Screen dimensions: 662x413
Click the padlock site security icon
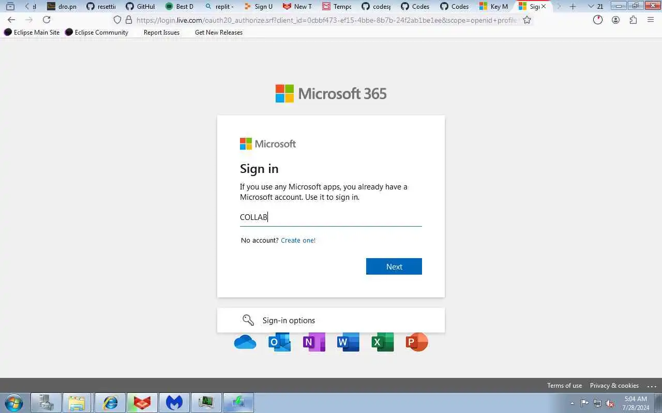point(129,20)
